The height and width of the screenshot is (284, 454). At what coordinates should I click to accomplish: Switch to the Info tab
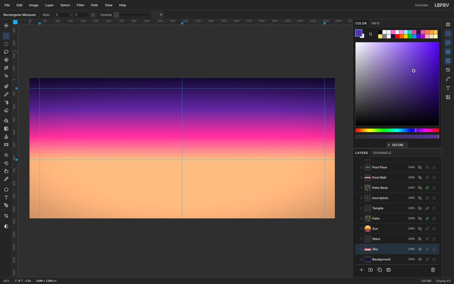375,23
